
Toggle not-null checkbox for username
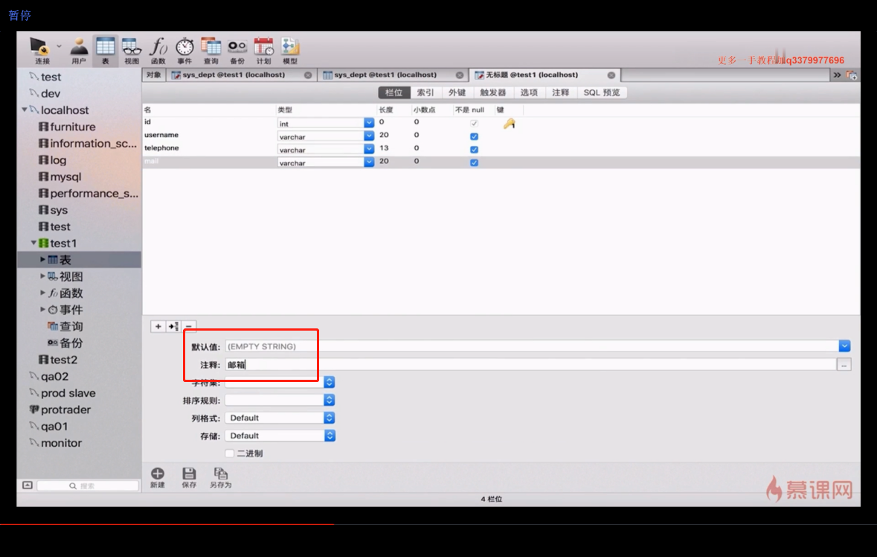(x=475, y=136)
